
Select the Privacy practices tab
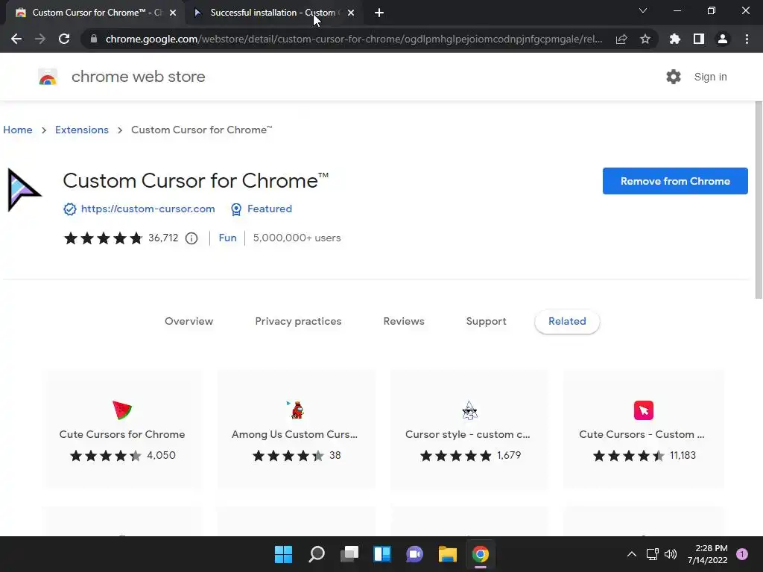click(x=298, y=322)
